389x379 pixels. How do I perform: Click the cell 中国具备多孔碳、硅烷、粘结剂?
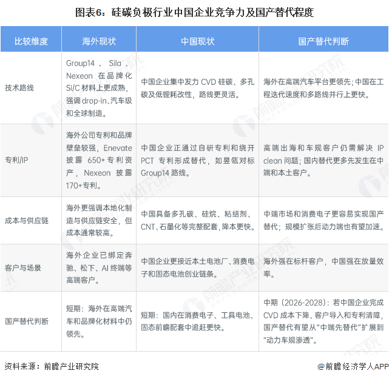pyautogui.click(x=197, y=220)
